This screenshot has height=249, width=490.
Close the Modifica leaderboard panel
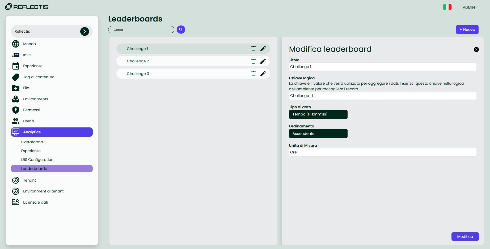[x=476, y=49]
